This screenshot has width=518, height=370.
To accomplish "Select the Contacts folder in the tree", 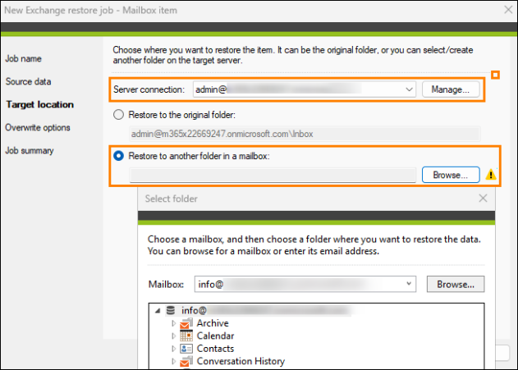I will coord(215,349).
